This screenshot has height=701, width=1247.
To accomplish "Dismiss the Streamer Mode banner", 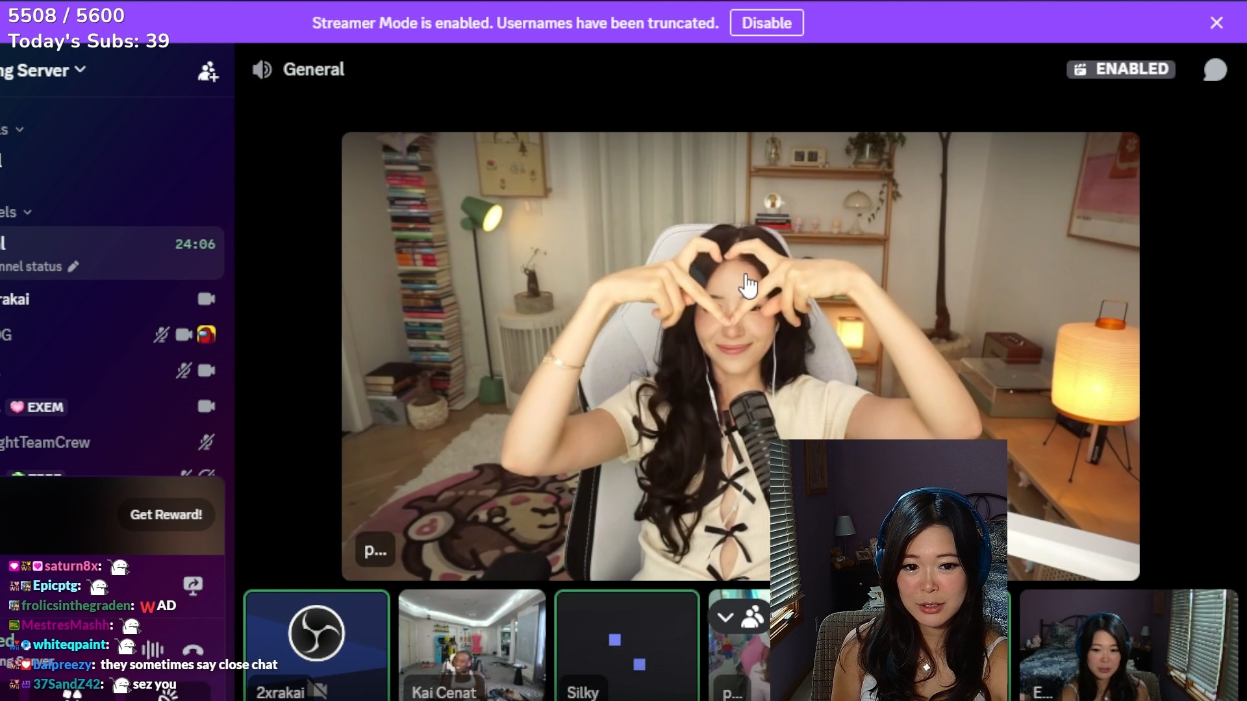I will tap(1216, 23).
